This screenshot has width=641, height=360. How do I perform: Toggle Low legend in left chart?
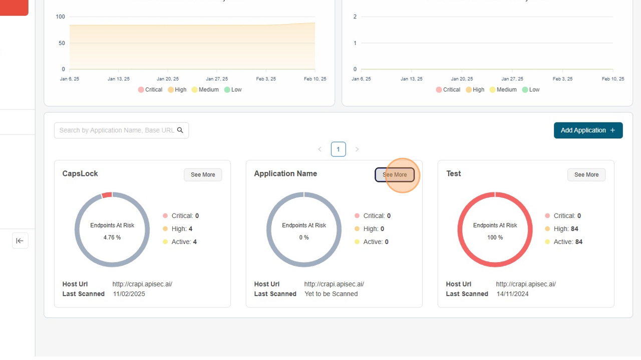point(233,90)
